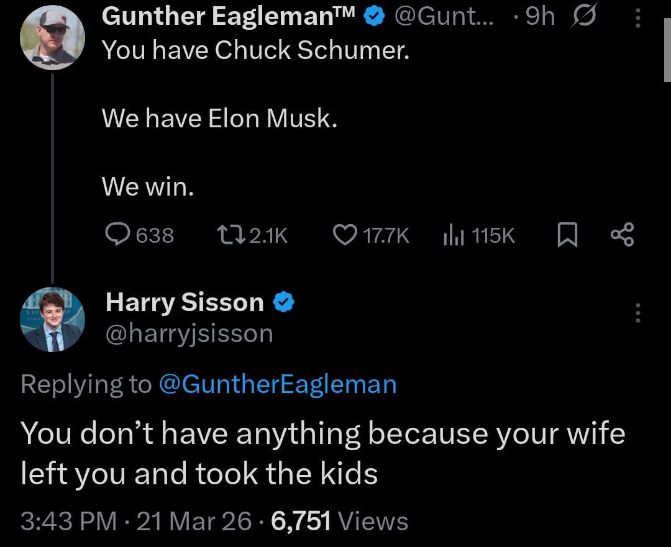671x547 pixels.
Task: Share the Gunther Eagleman tweet
Action: (622, 235)
